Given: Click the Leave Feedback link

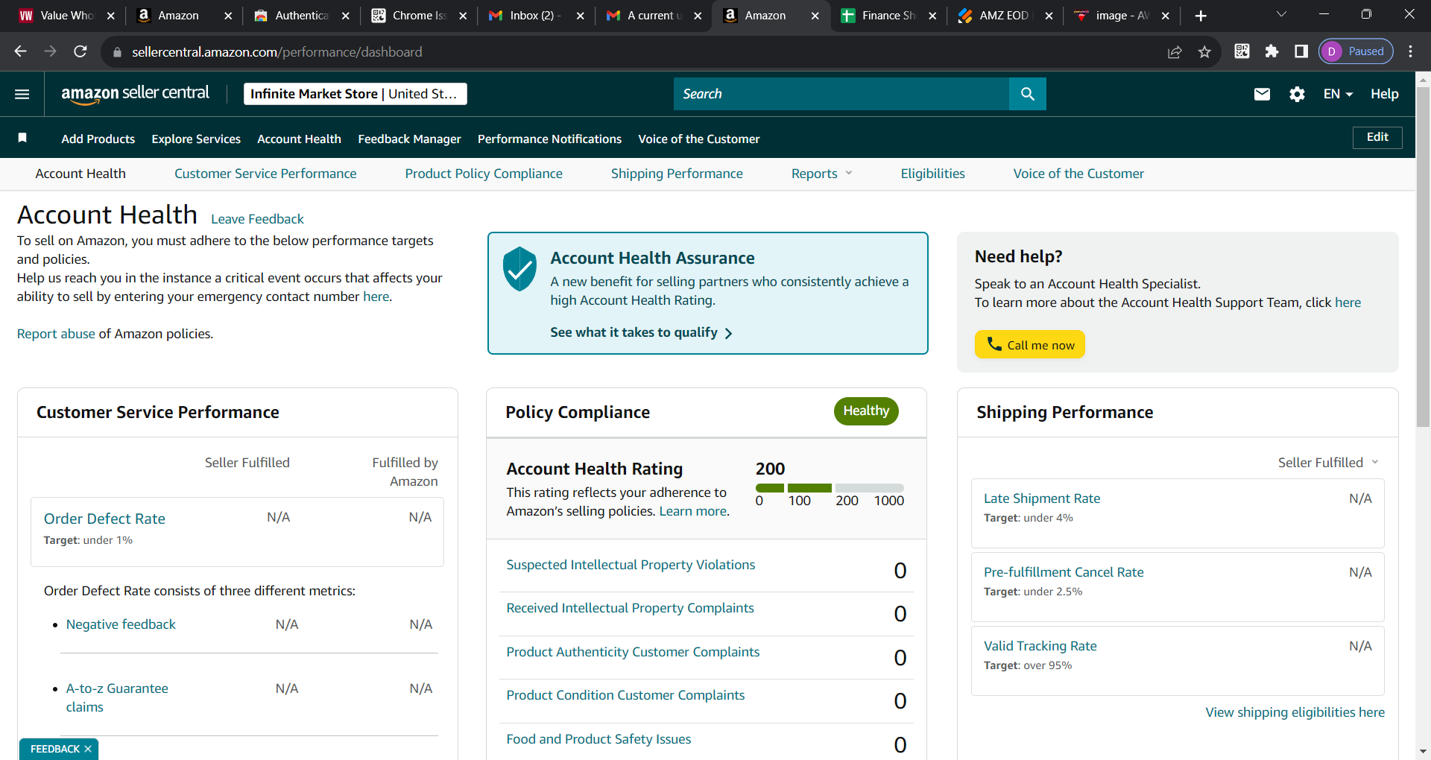Looking at the screenshot, I should click(257, 219).
